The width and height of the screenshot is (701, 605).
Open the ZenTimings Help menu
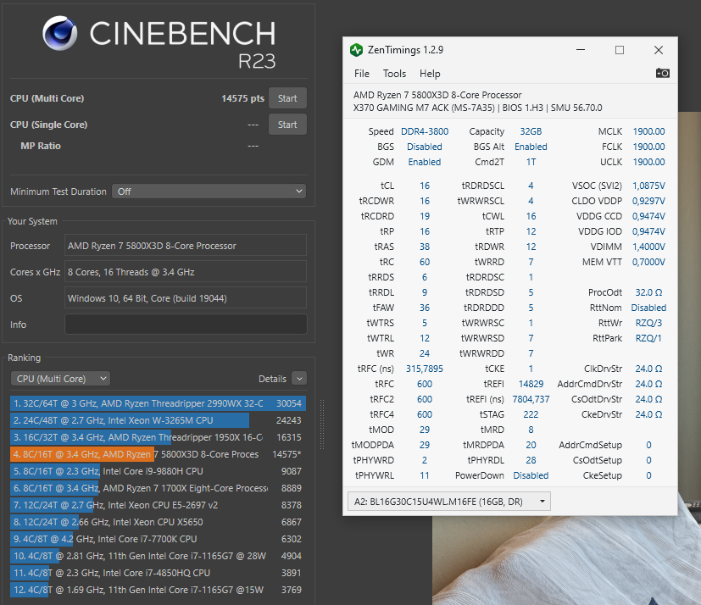pyautogui.click(x=430, y=74)
